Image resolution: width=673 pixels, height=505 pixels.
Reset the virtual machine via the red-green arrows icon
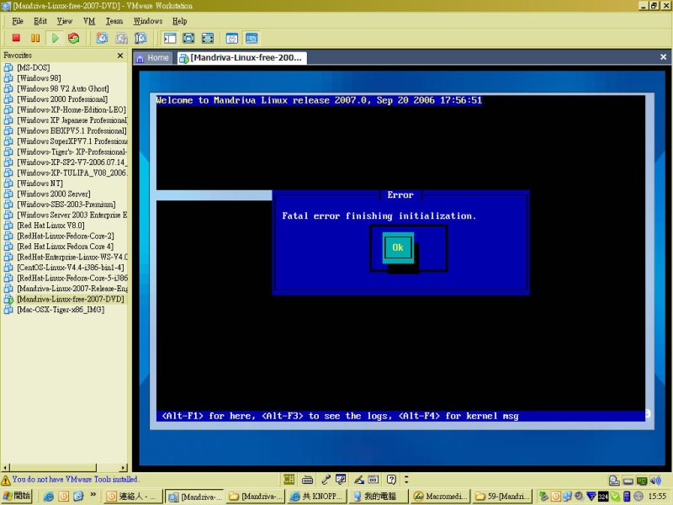pos(74,38)
